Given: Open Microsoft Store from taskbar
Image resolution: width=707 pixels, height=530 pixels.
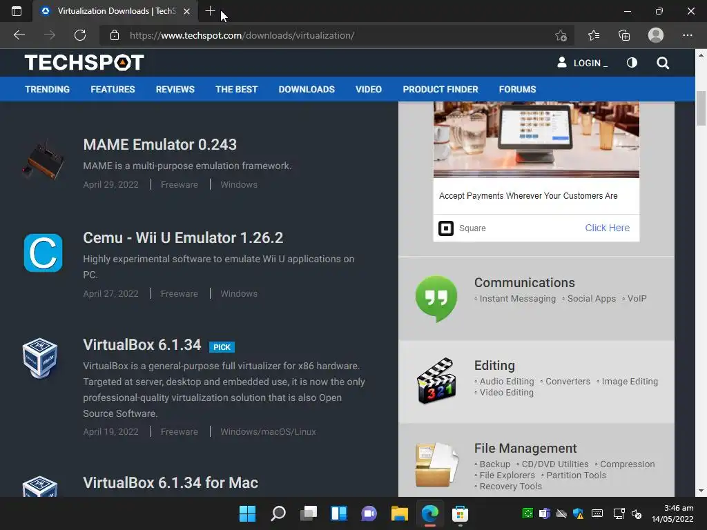Looking at the screenshot, I should click(x=460, y=513).
